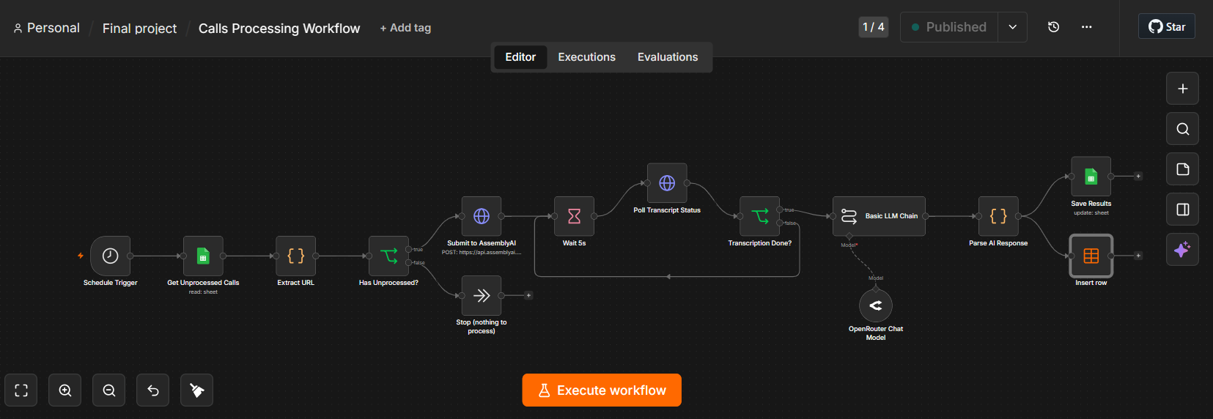1213x419 pixels.
Task: Open the canvas search magnifier button
Action: 1182,129
